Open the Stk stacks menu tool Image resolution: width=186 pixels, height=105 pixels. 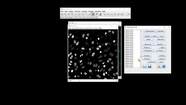[108, 14]
